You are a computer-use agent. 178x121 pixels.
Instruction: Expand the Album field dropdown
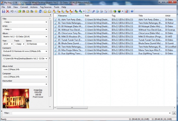pyautogui.click(x=46, y=37)
